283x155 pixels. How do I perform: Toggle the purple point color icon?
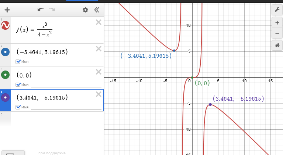[6, 98]
